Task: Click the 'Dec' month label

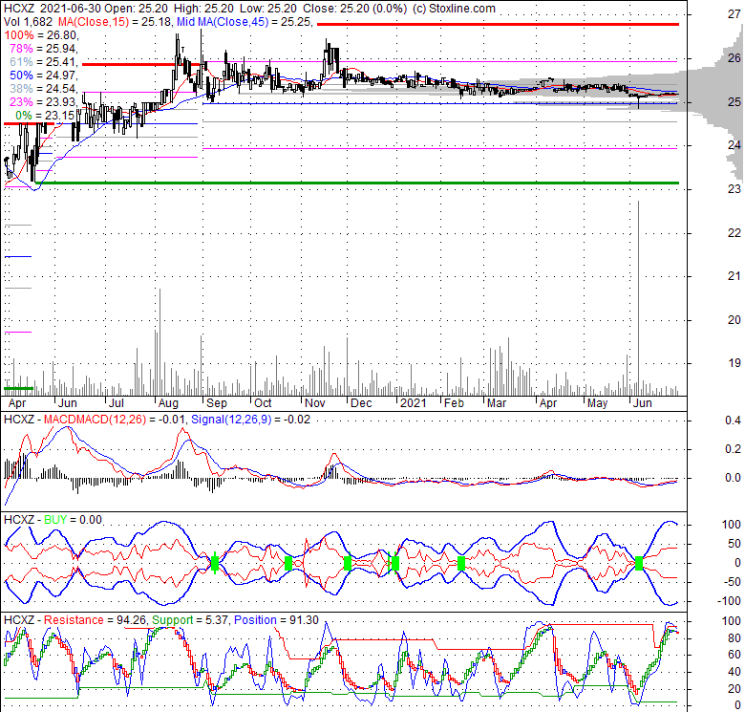Action: (x=361, y=403)
